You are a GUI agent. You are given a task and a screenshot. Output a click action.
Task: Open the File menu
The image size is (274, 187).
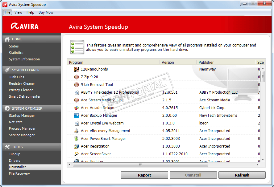click(7, 12)
